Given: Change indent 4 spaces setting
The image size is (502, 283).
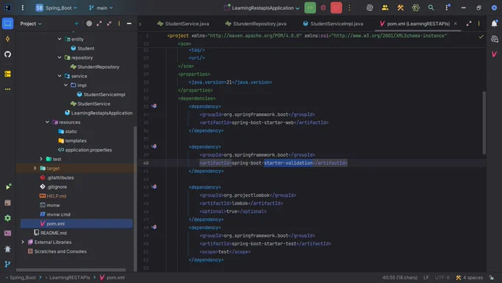Looking at the screenshot, I should [x=470, y=278].
